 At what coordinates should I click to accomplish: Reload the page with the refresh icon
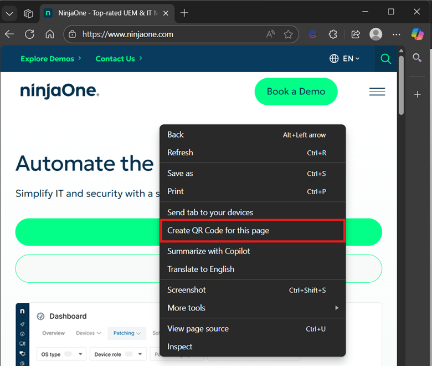pyautogui.click(x=30, y=34)
